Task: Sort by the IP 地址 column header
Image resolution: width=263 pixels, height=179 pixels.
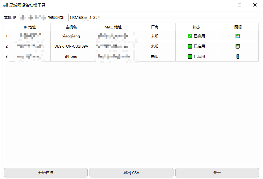Action: point(30,27)
